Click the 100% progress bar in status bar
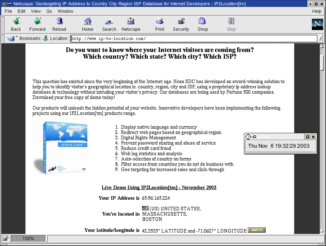 pyautogui.click(x=28, y=239)
